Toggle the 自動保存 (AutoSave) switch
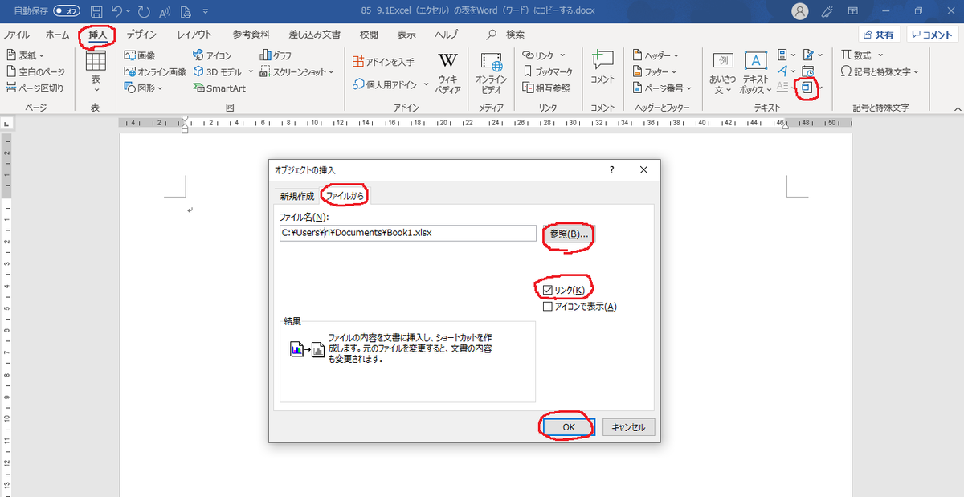Screen dimensions: 964x497 point(67,12)
